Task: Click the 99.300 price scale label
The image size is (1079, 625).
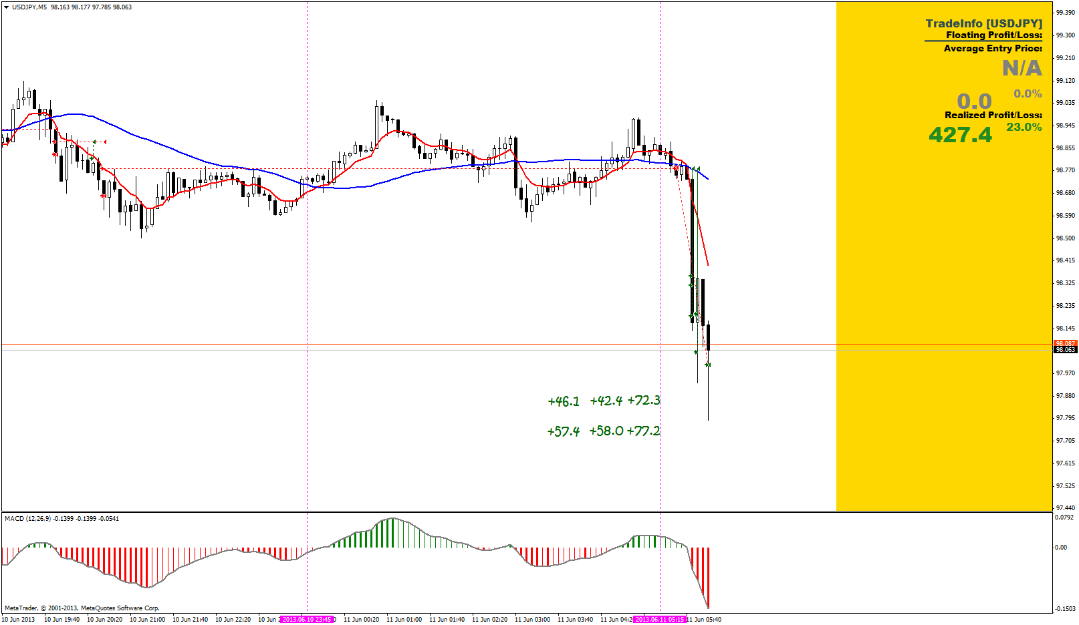Action: (1066, 35)
